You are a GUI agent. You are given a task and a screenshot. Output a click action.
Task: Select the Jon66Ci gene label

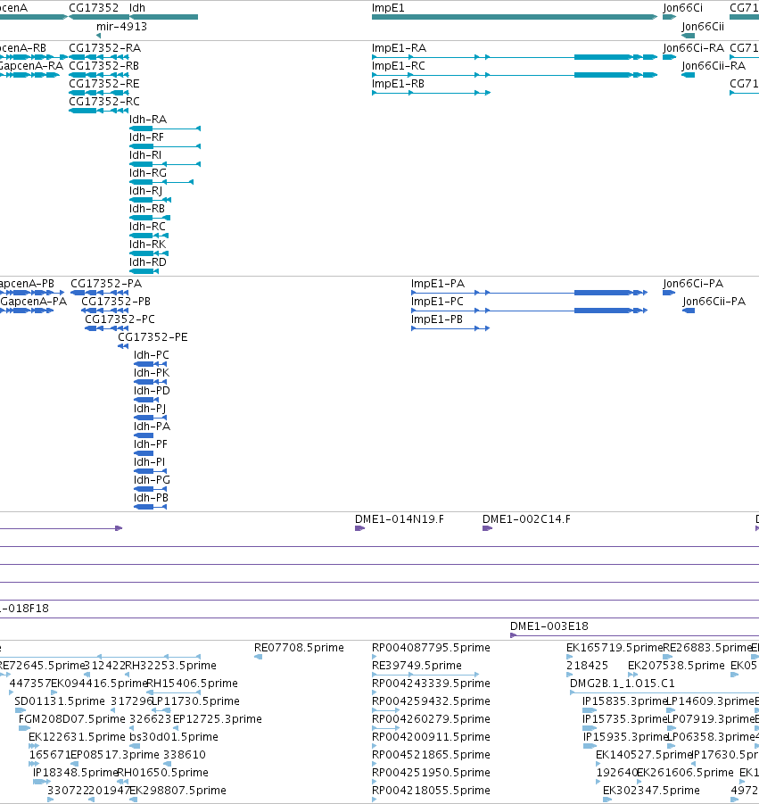point(682,8)
